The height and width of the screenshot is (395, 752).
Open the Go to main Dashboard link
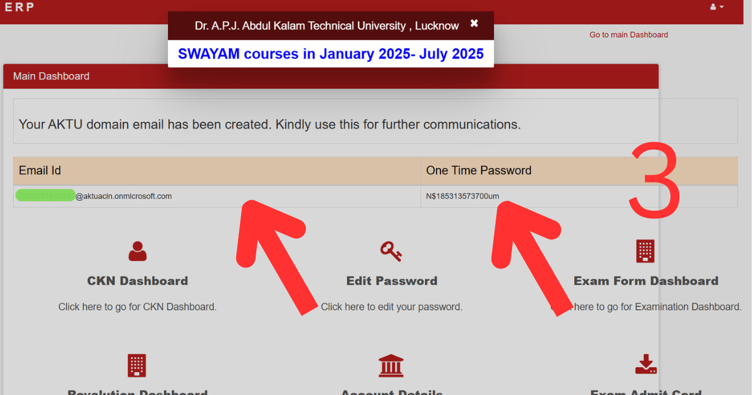click(629, 35)
